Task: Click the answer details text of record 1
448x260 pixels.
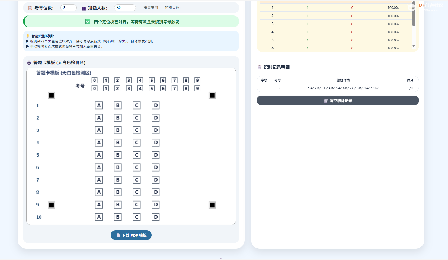Action: [343, 88]
